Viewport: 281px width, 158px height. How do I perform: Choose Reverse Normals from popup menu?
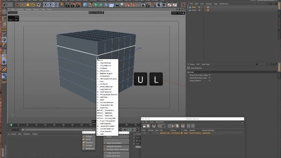[x=107, y=105]
